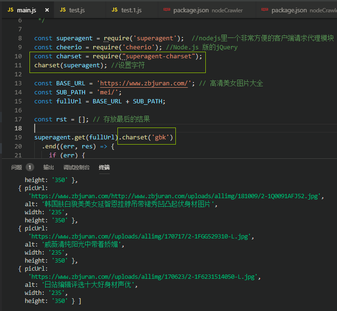Click the rst variable in line 17

(61, 119)
